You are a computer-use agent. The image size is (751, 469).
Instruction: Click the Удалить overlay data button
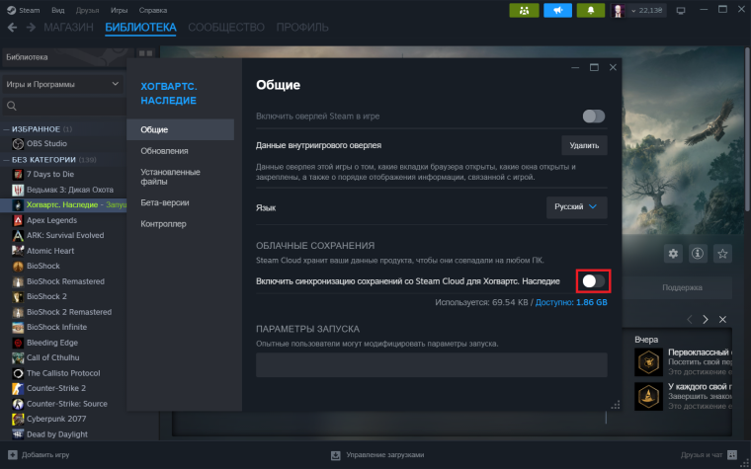(584, 145)
